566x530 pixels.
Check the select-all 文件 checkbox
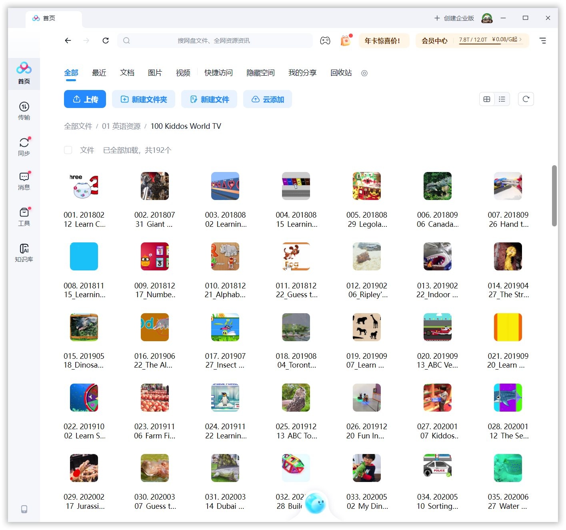[68, 150]
